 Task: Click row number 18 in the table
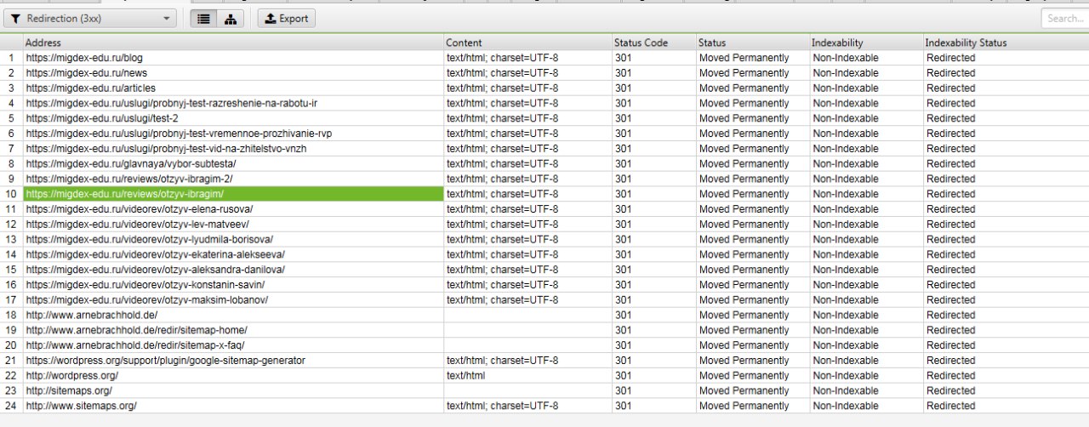(11, 315)
